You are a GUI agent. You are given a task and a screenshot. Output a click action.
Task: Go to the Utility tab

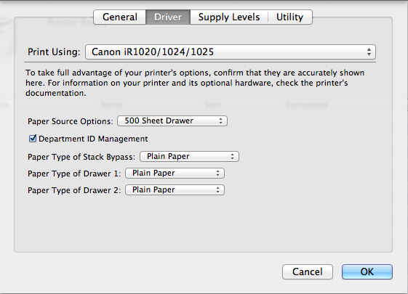tap(290, 17)
